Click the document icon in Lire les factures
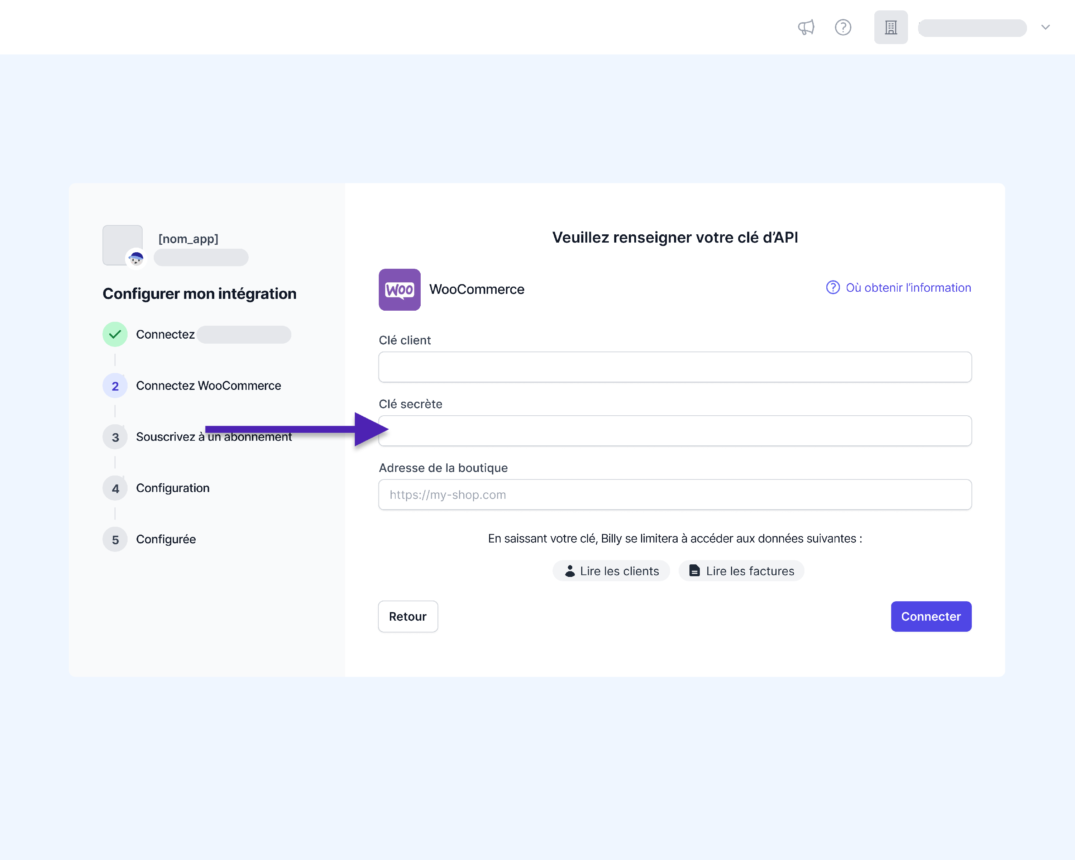The width and height of the screenshot is (1075, 860). coord(694,571)
